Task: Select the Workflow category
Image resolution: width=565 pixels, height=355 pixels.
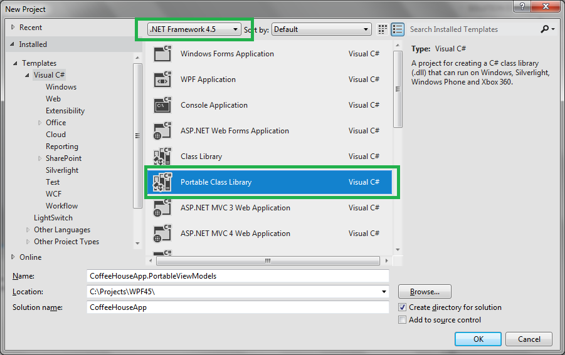Action: pos(61,206)
